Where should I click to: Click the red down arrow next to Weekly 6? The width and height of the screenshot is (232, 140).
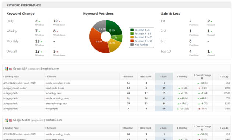(57, 32)
